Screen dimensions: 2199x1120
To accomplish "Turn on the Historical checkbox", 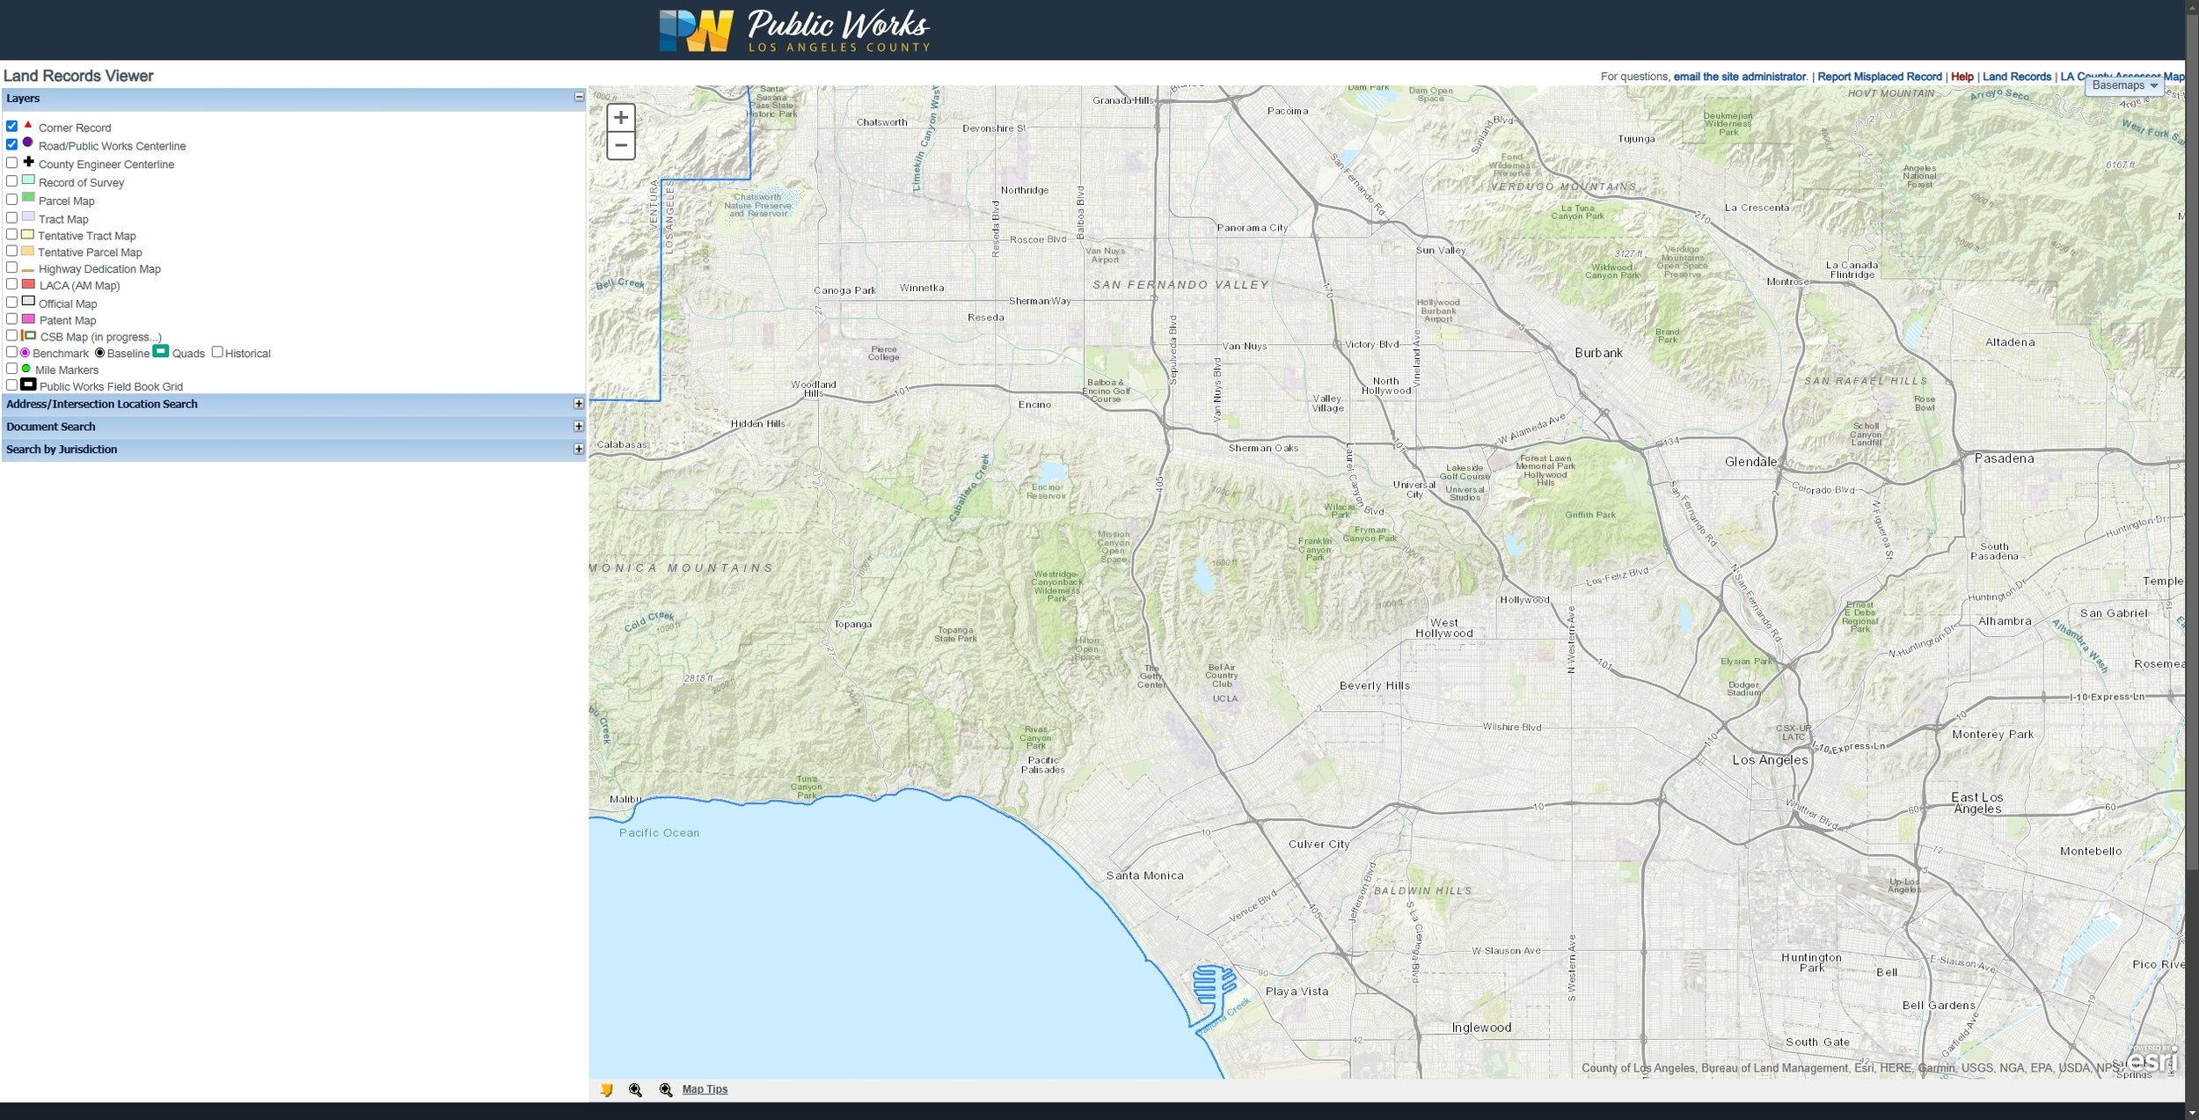I will [x=217, y=352].
